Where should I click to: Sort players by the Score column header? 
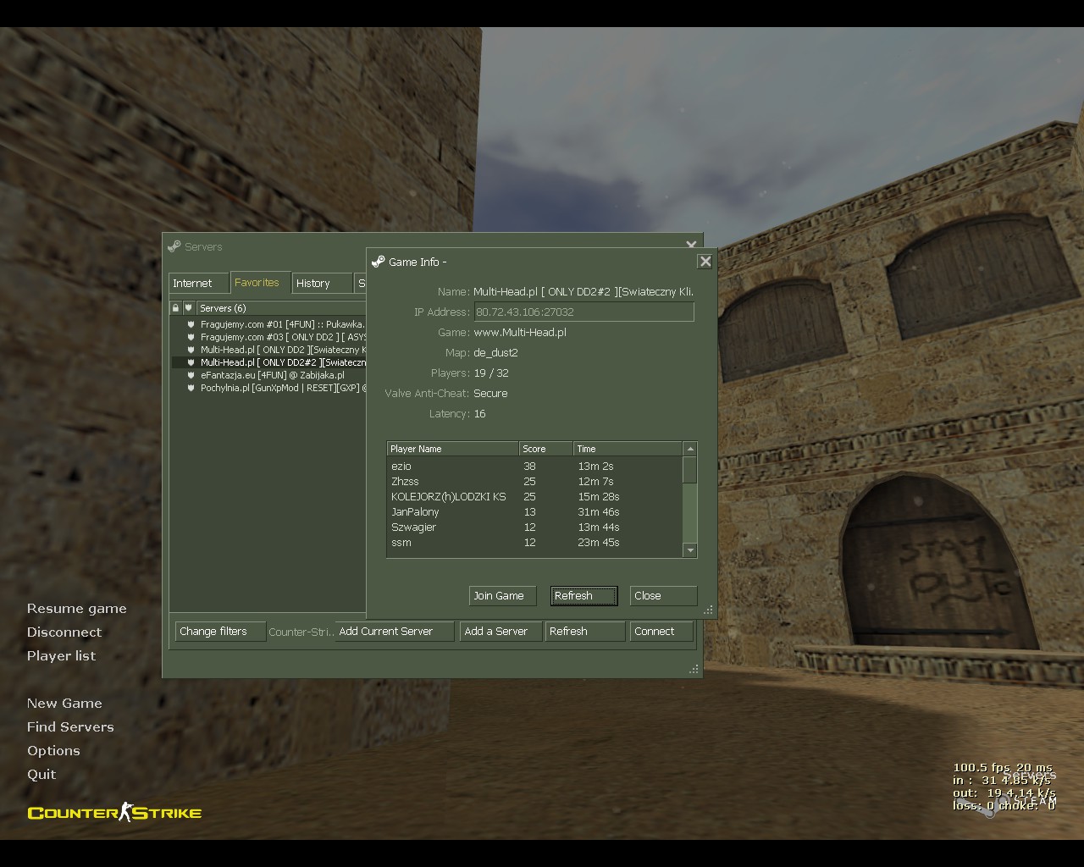[x=545, y=449]
